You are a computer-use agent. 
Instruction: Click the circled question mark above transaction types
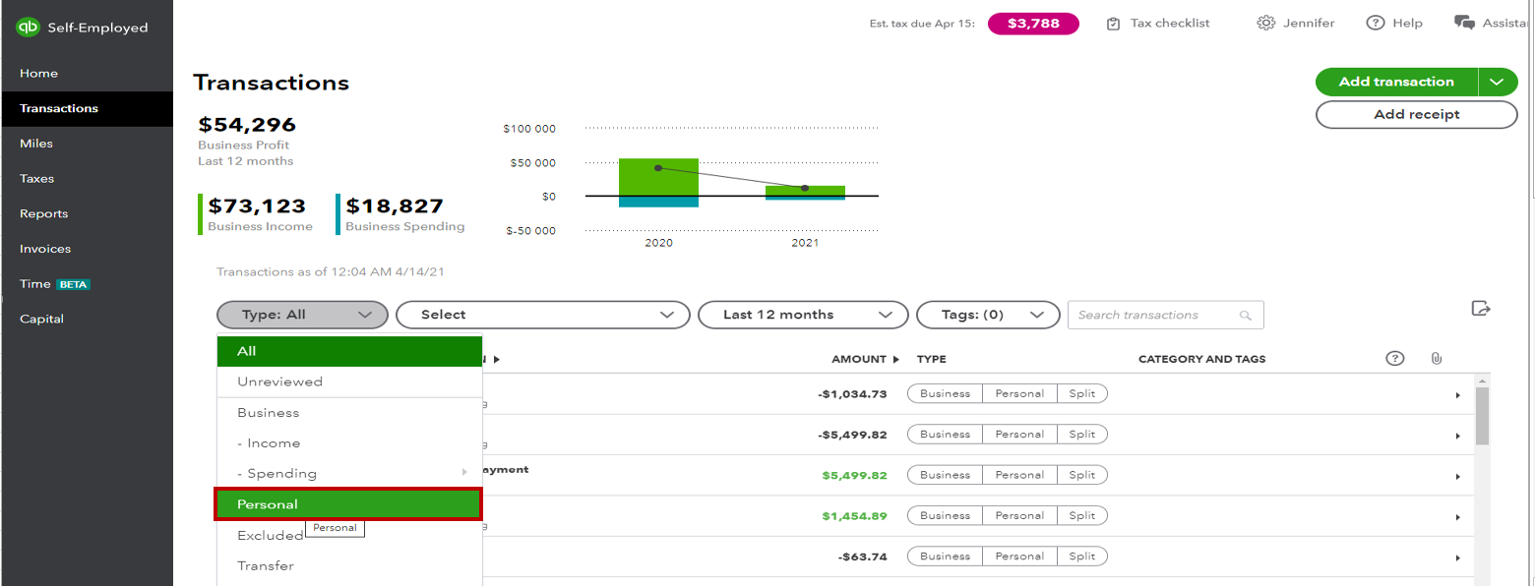coord(1394,358)
